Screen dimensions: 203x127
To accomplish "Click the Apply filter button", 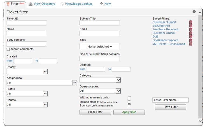I will pyautogui.click(x=129, y=112).
